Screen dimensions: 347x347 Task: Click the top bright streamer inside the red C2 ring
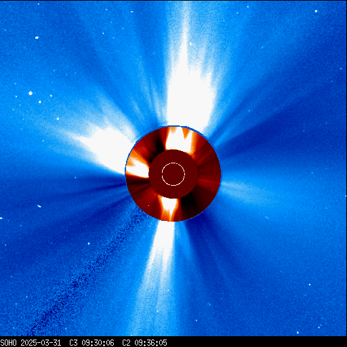[178, 138]
